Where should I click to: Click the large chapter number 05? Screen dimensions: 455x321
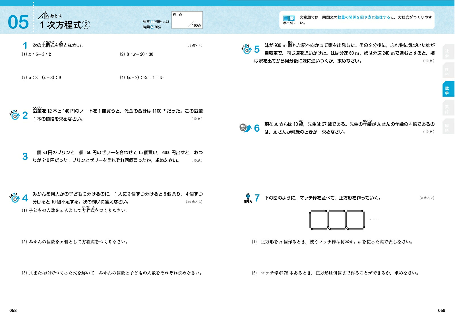coord(18,22)
